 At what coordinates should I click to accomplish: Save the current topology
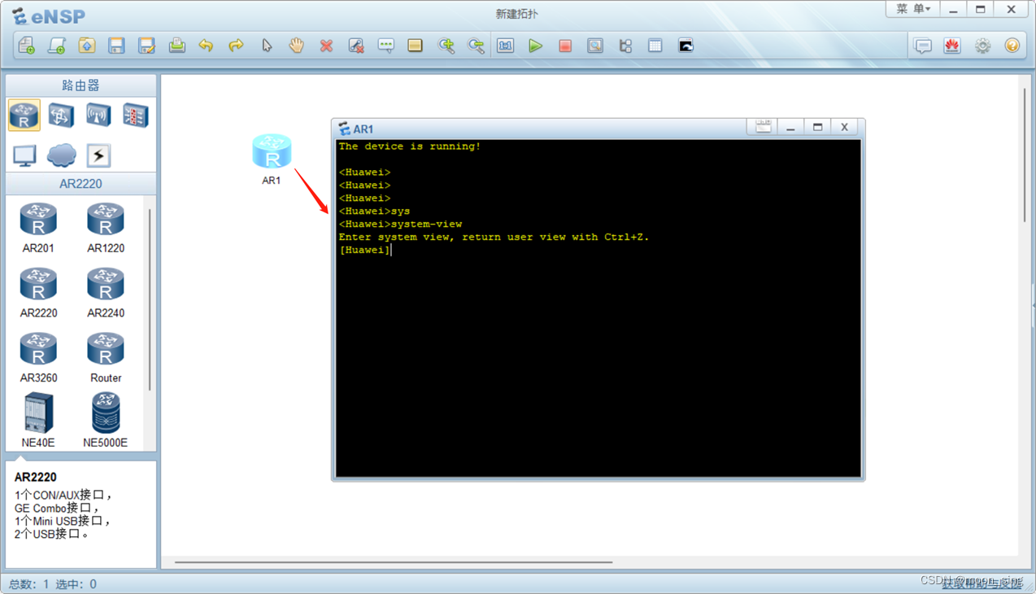tap(116, 46)
